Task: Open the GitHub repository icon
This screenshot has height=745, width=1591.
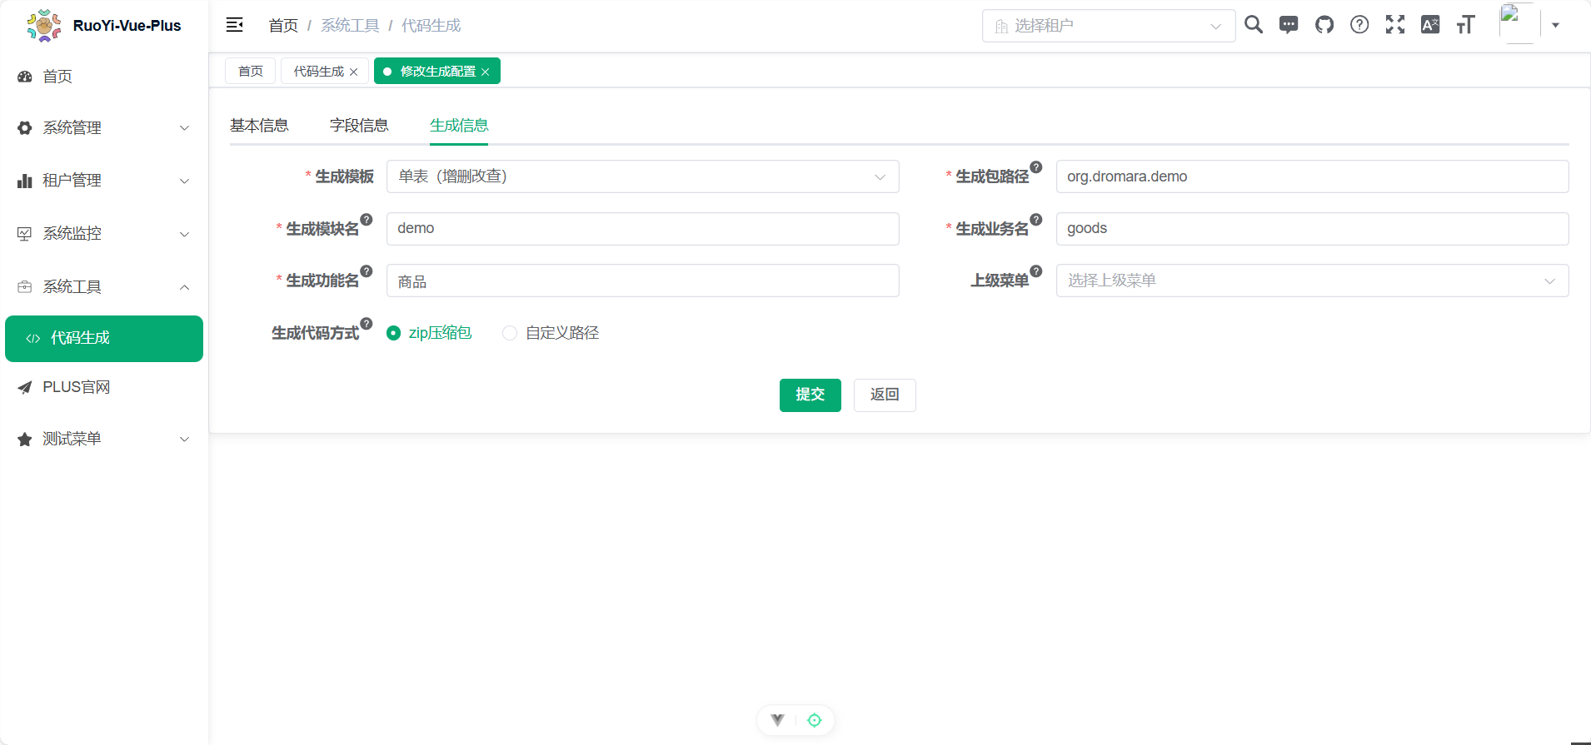Action: pyautogui.click(x=1324, y=25)
